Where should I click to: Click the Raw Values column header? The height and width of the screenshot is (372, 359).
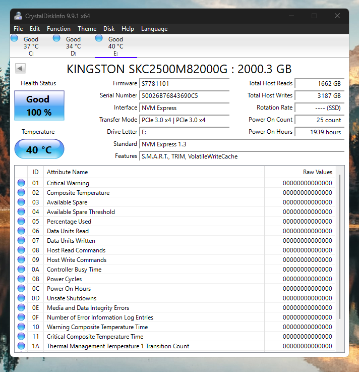coord(300,172)
